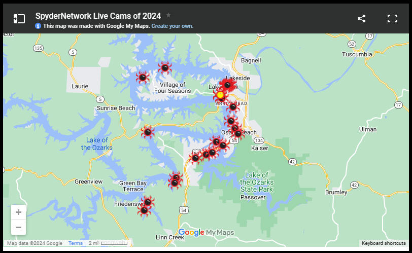
Task: Click the 'Bagnell' town label
Action: [251, 61]
